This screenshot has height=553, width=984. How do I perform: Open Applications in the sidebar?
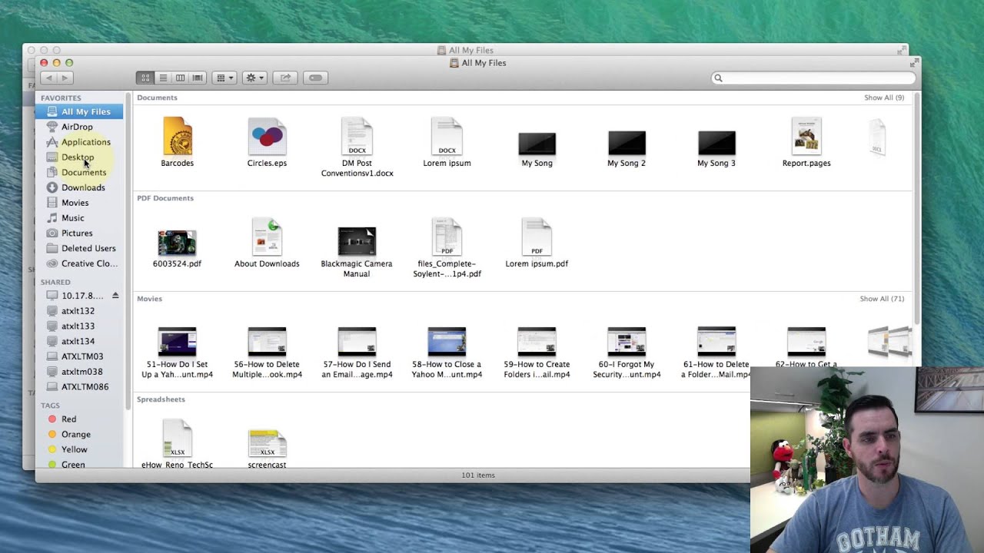coord(78,142)
